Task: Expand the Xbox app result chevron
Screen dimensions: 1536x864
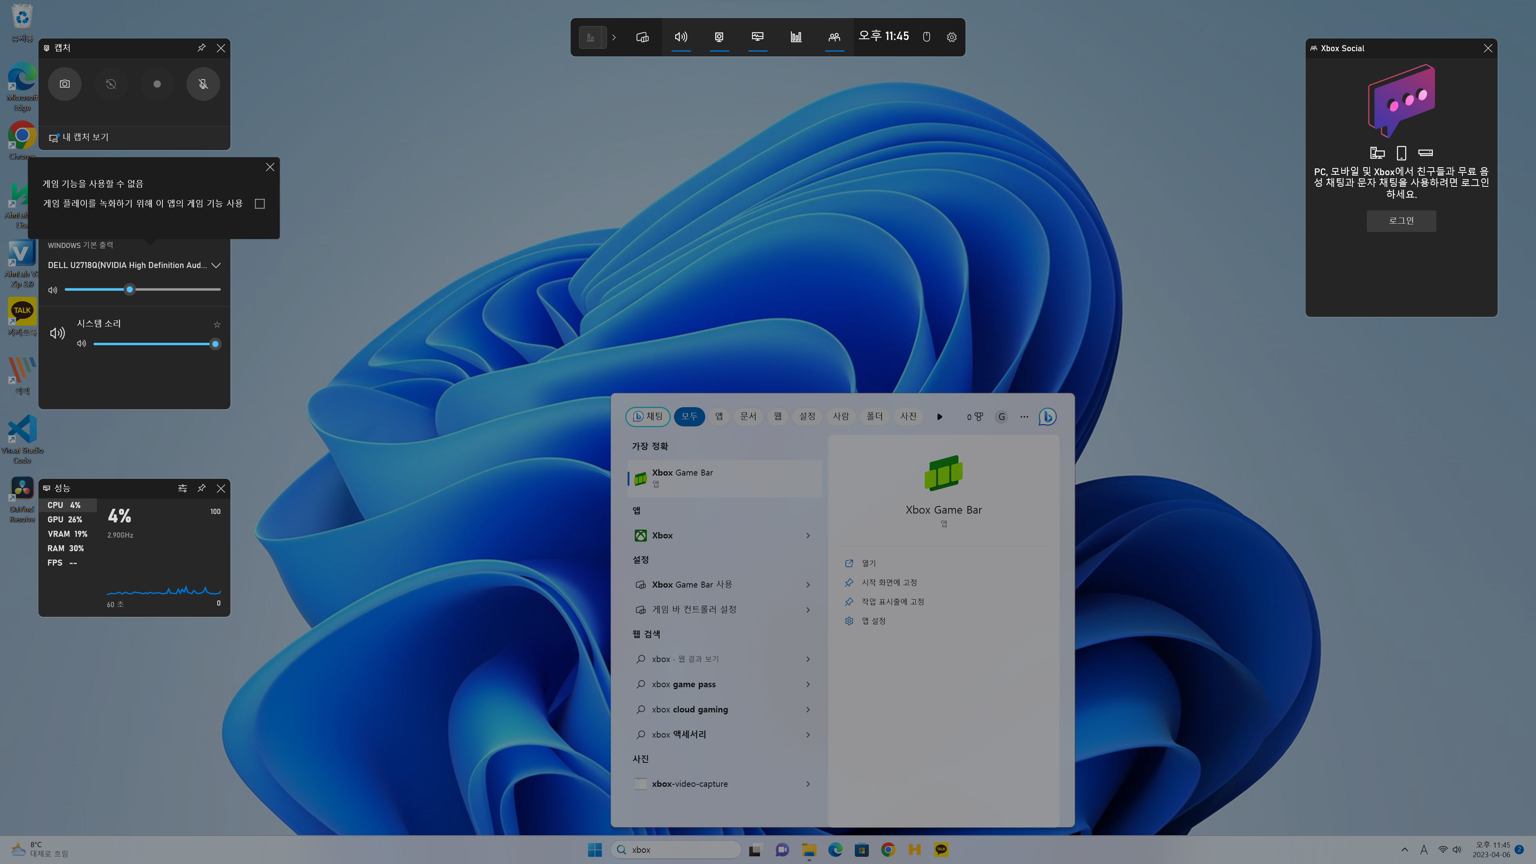Action: tap(808, 536)
